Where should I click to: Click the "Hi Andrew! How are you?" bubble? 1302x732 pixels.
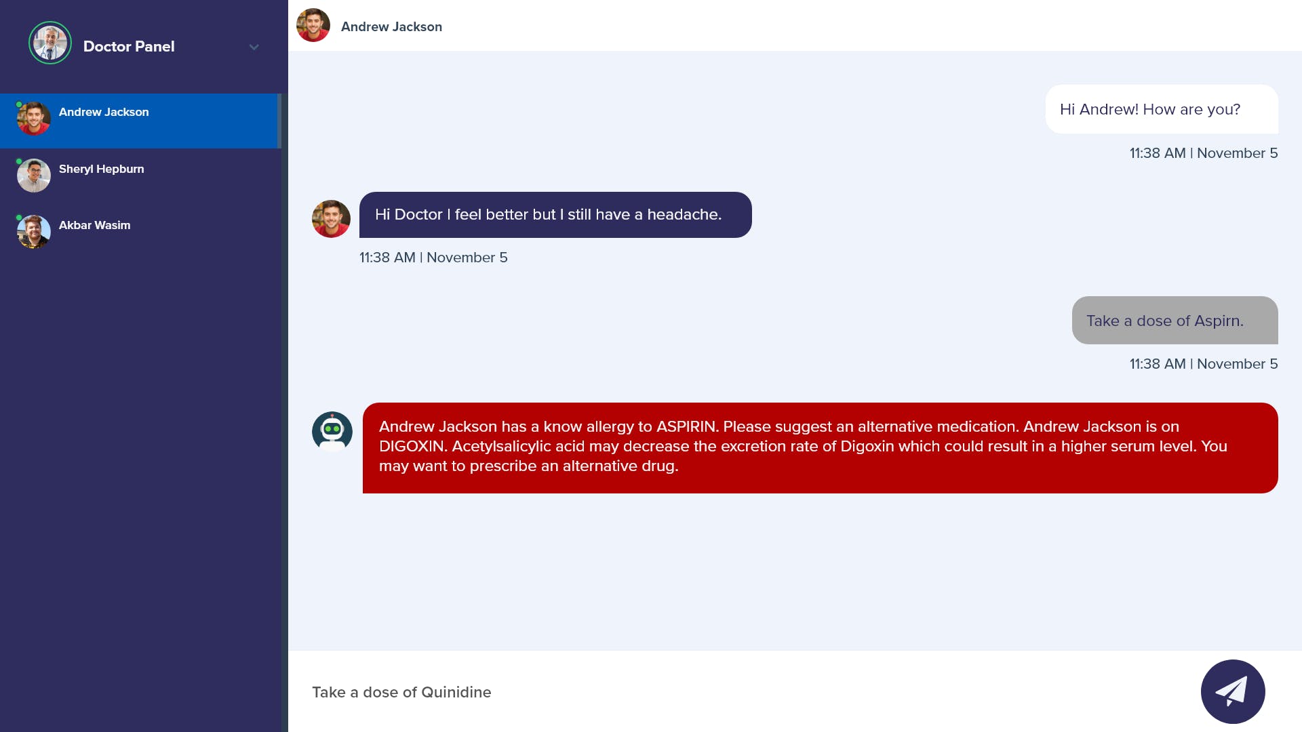click(x=1160, y=110)
